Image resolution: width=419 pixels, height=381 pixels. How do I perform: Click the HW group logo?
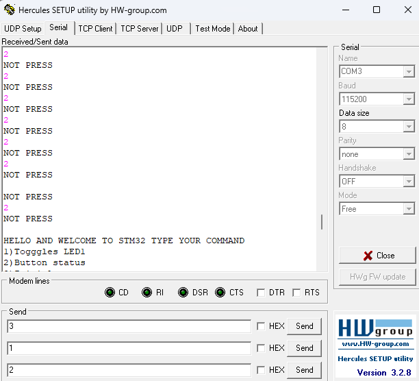[x=375, y=328]
